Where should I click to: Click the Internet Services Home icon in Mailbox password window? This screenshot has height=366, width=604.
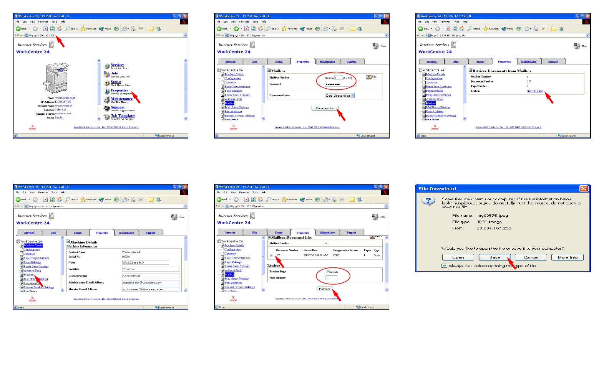pos(375,46)
